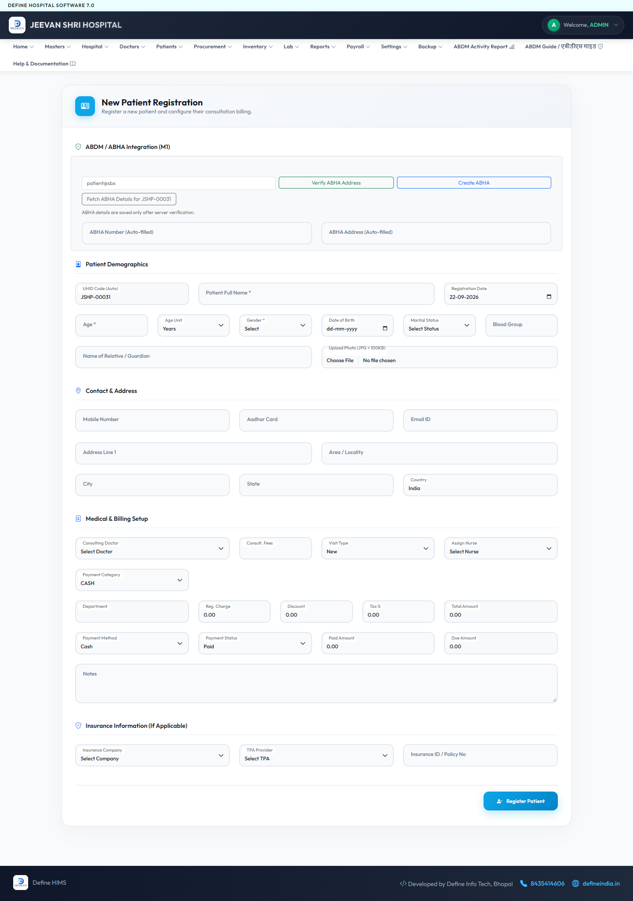The width and height of the screenshot is (633, 901).
Task: Click the Medical & Billing Setup icon
Action: pos(78,519)
